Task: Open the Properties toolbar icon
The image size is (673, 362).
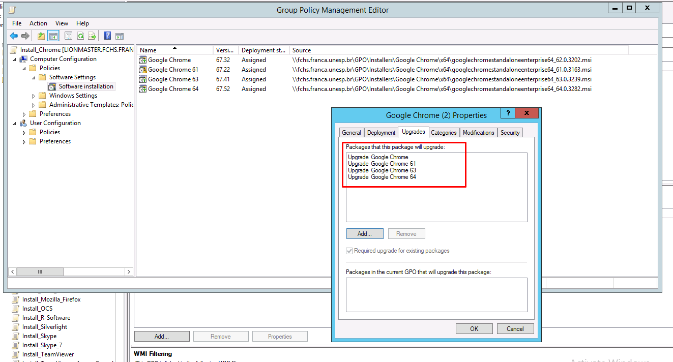Action: point(68,36)
